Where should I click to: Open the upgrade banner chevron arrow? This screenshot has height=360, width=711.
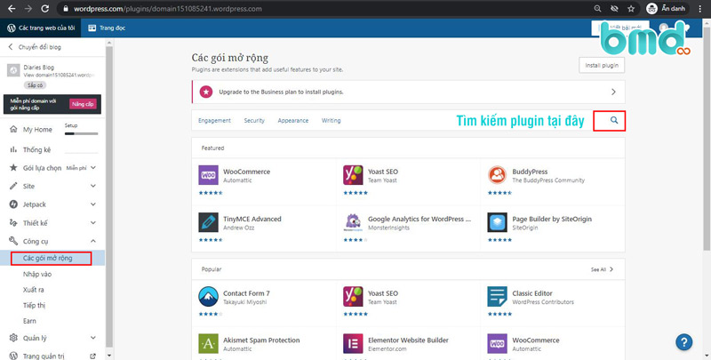[x=613, y=92]
